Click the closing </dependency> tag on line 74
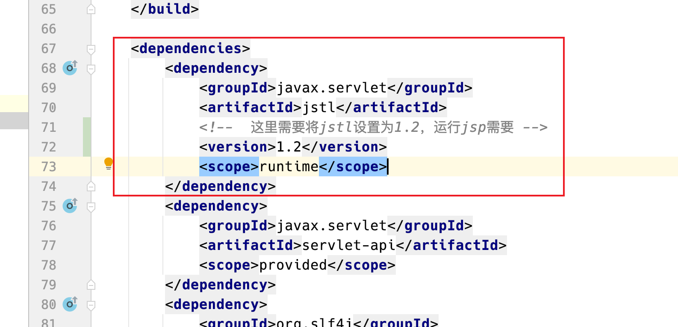 click(x=220, y=186)
